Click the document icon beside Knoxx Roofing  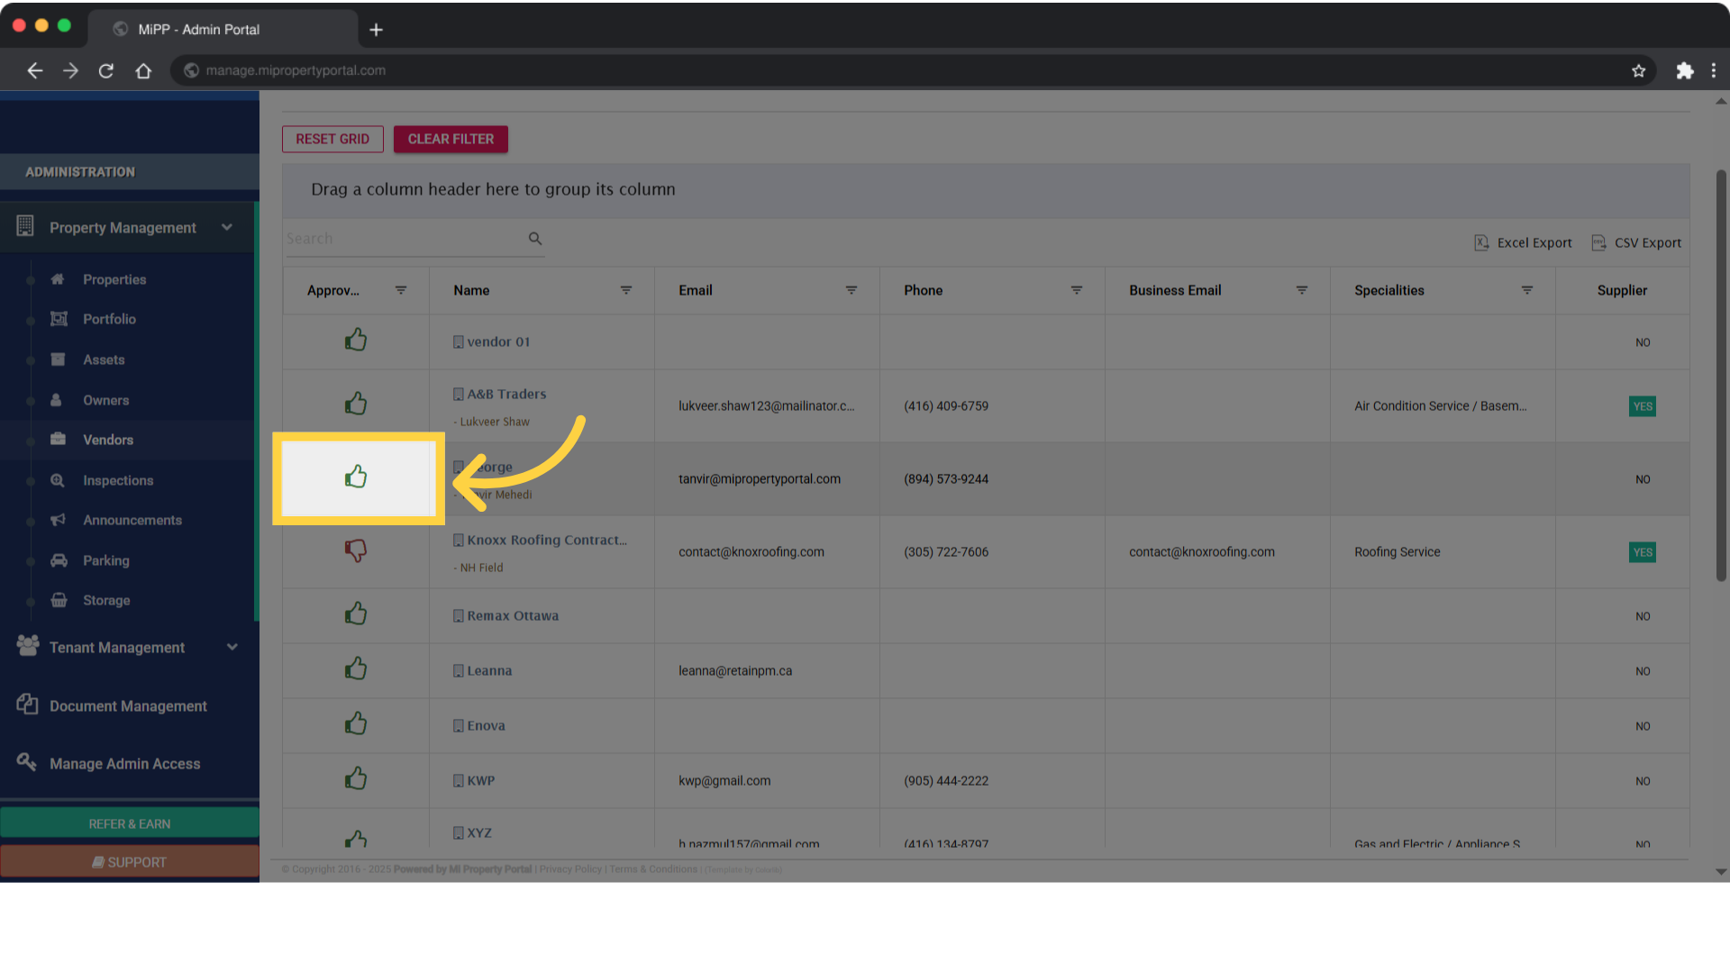point(459,541)
